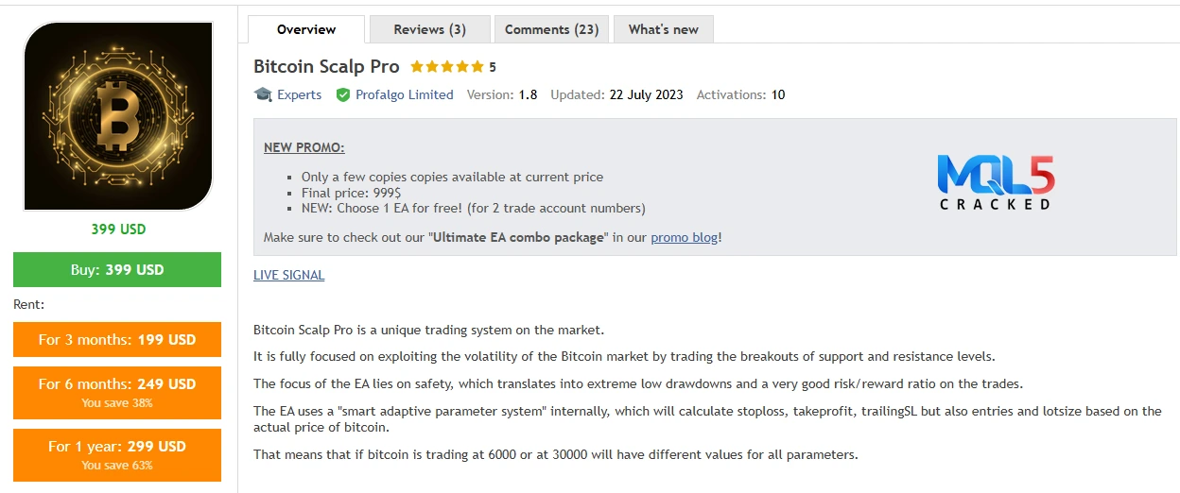Rent for 3 months at 199 USD
This screenshot has width=1180, height=493.
click(117, 339)
